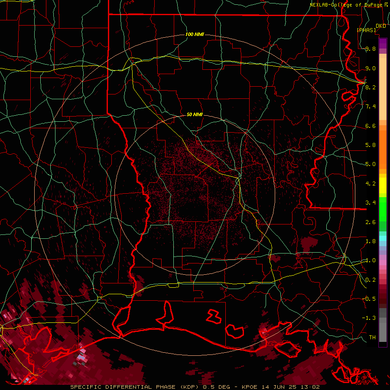Click the TH label on color scale
The image size is (390, 390).
(372, 337)
